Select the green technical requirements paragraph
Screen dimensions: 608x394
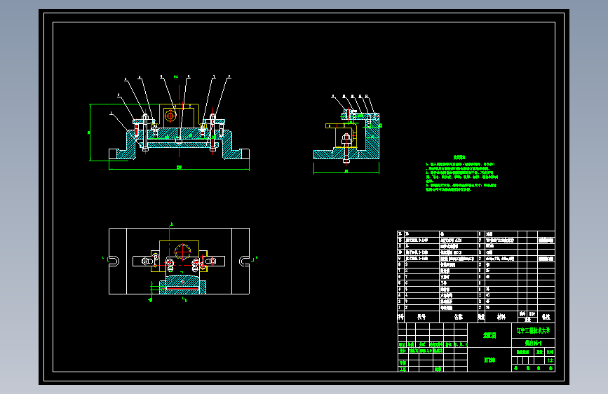click(461, 177)
